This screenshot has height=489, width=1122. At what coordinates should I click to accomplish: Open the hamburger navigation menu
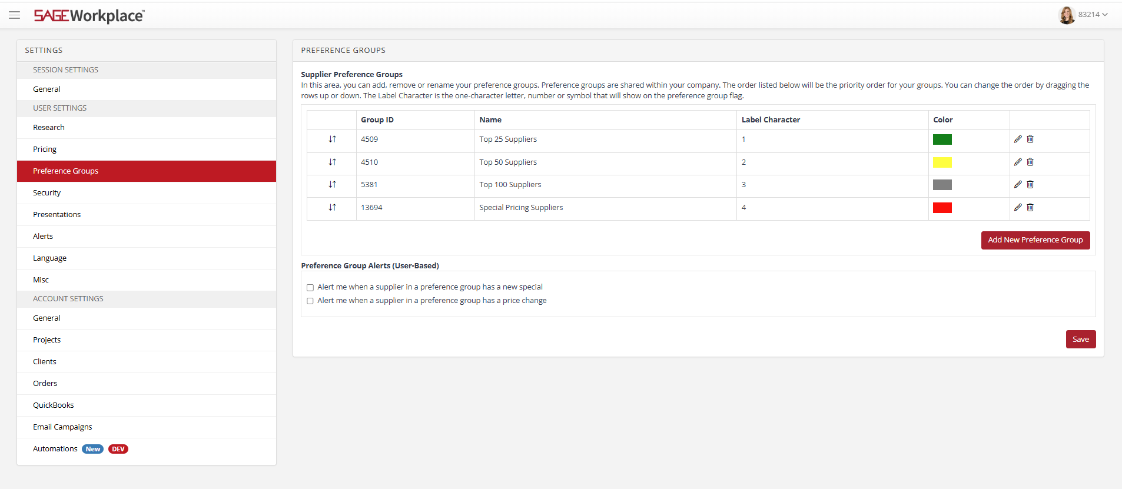[15, 15]
